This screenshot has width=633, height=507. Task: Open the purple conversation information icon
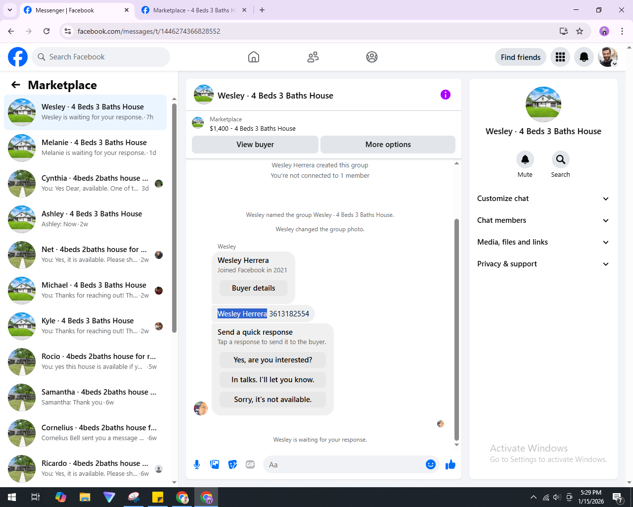[x=446, y=95]
